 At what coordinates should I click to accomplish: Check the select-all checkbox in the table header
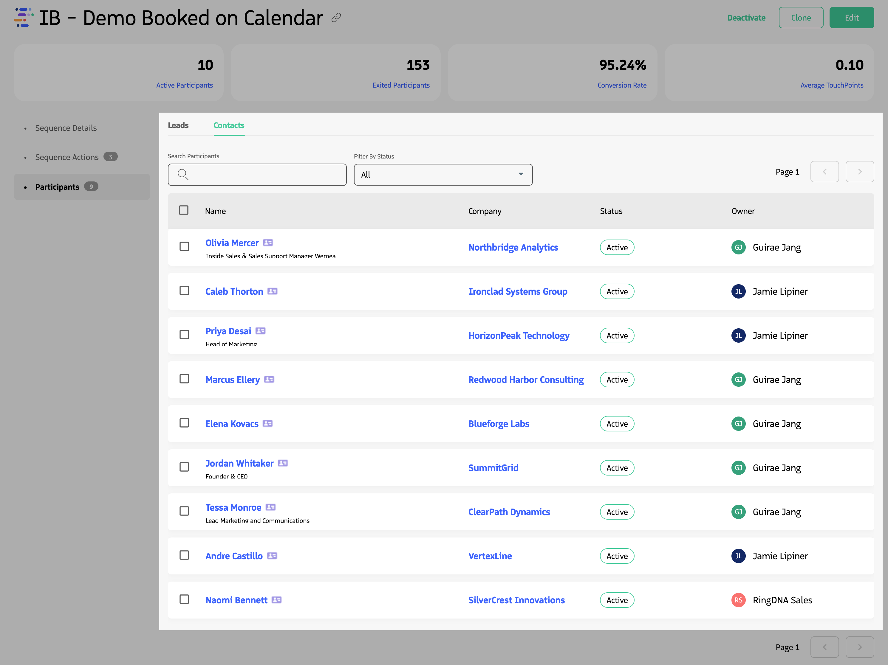[x=184, y=210]
